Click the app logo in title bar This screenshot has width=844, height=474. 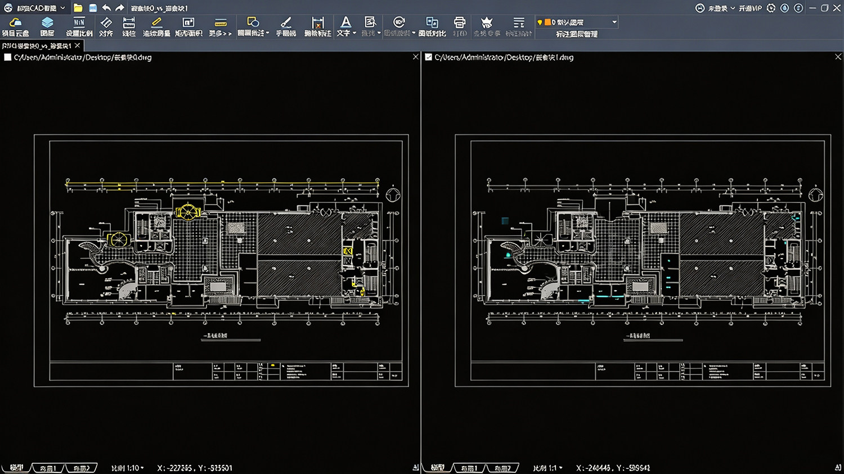(x=8, y=8)
